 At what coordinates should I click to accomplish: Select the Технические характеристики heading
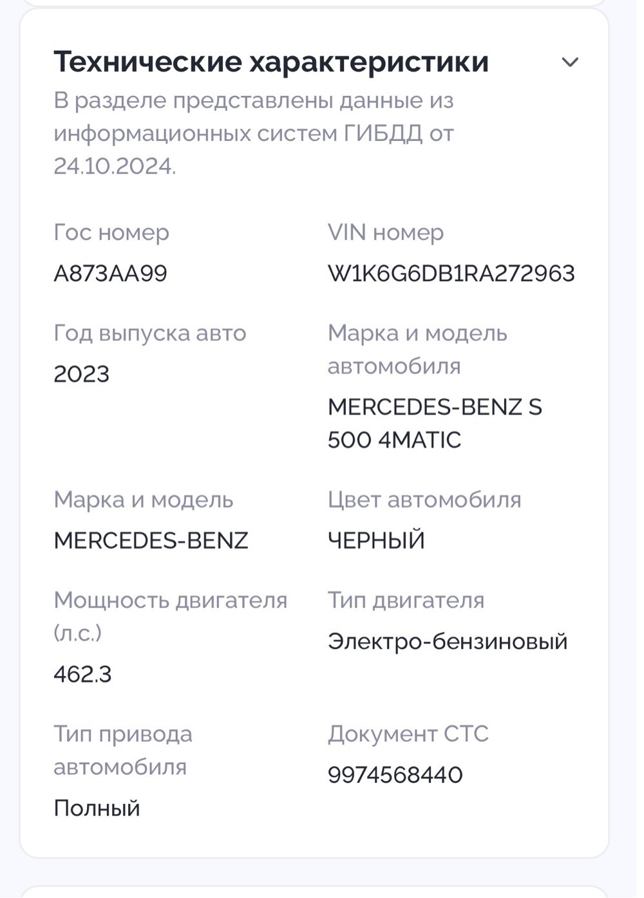[x=271, y=62]
